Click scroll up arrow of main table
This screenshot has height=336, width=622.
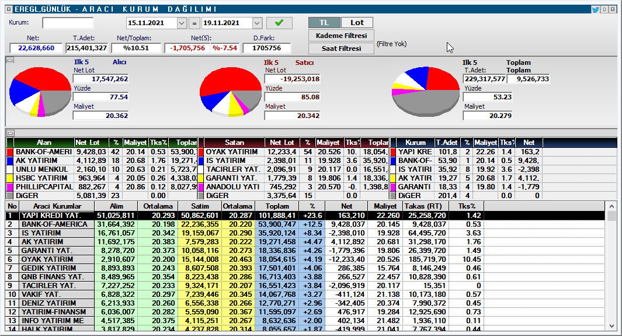click(611, 206)
